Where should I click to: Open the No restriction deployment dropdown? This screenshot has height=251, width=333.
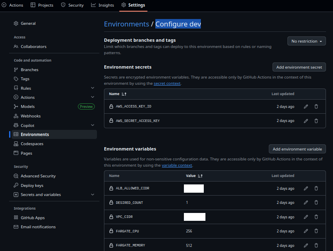[x=306, y=41]
